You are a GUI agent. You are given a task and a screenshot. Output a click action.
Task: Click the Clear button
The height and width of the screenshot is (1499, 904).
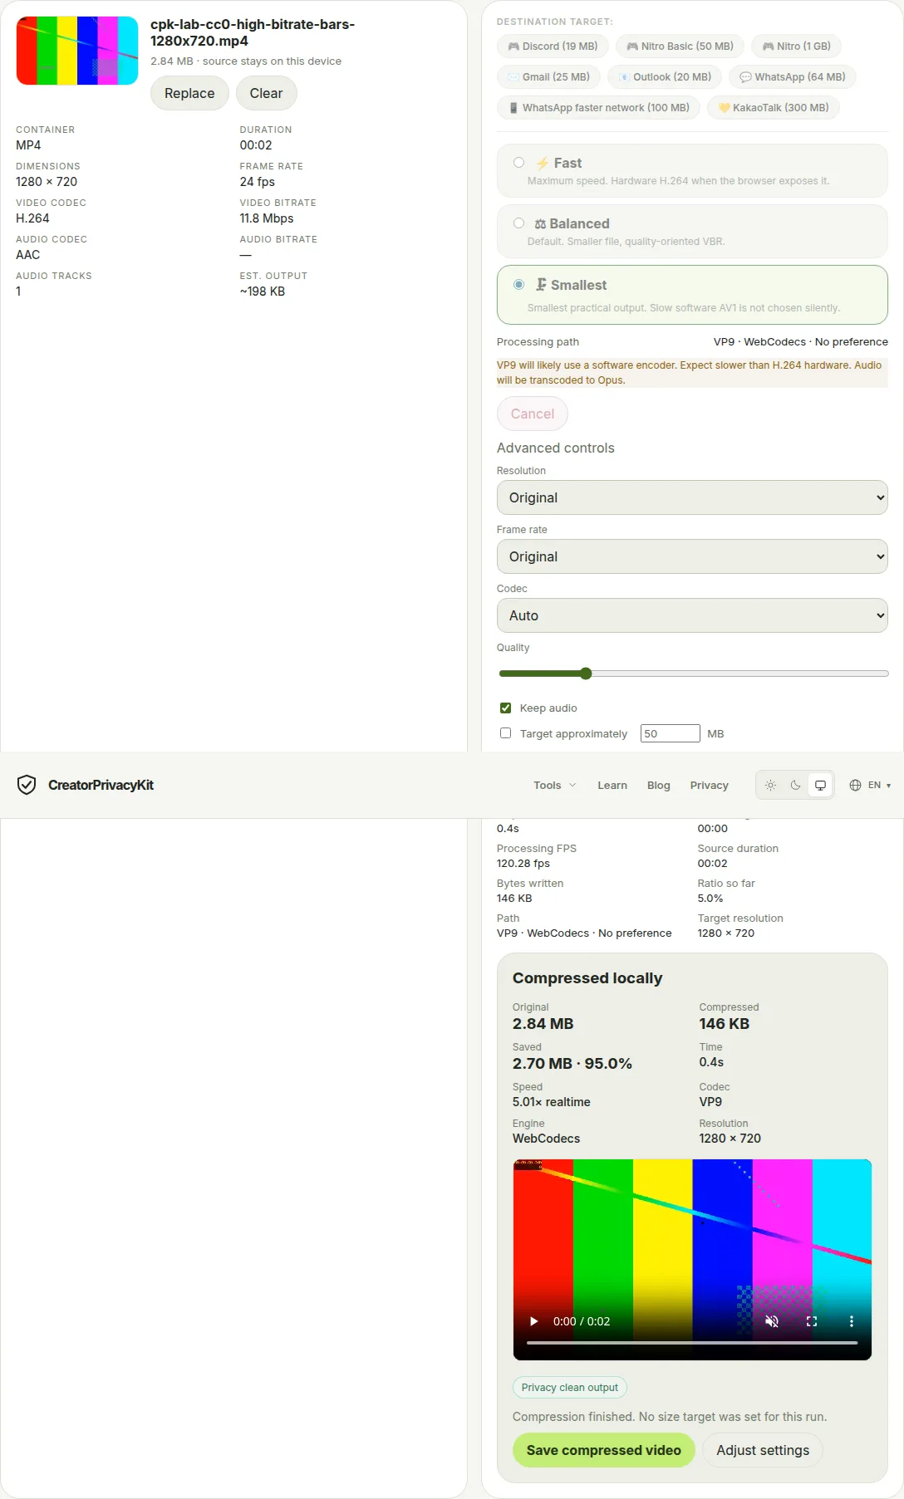[x=266, y=93]
